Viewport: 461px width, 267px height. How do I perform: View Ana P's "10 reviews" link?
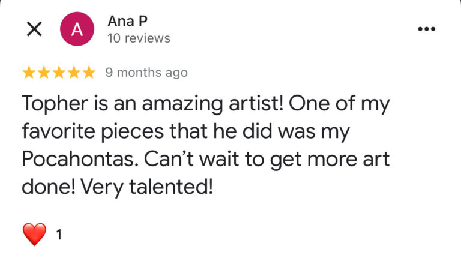[139, 38]
